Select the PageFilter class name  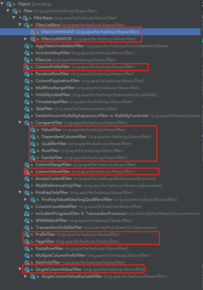click(45, 241)
